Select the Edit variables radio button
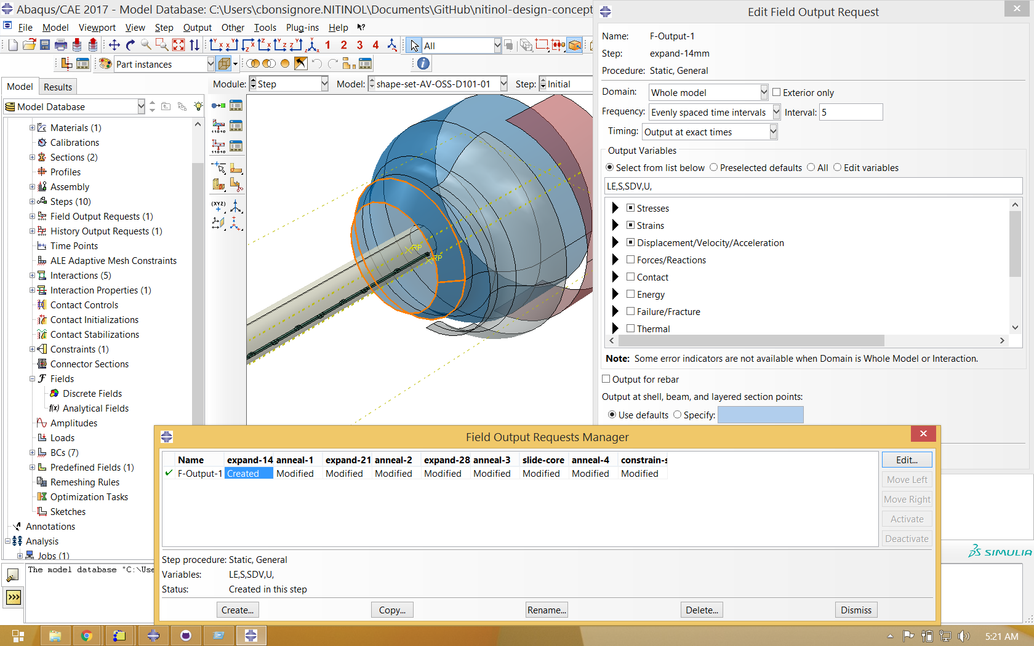 (x=838, y=167)
